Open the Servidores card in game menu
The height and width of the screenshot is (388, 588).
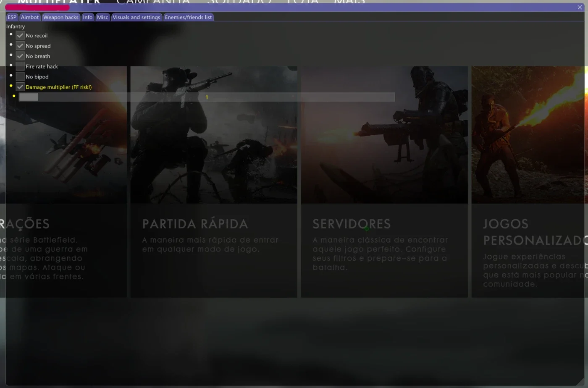[384, 181]
